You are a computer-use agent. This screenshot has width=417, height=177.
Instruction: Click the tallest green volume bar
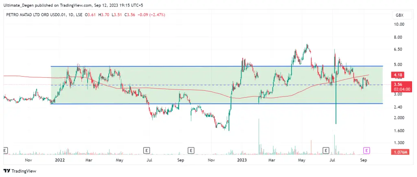click(x=259, y=136)
